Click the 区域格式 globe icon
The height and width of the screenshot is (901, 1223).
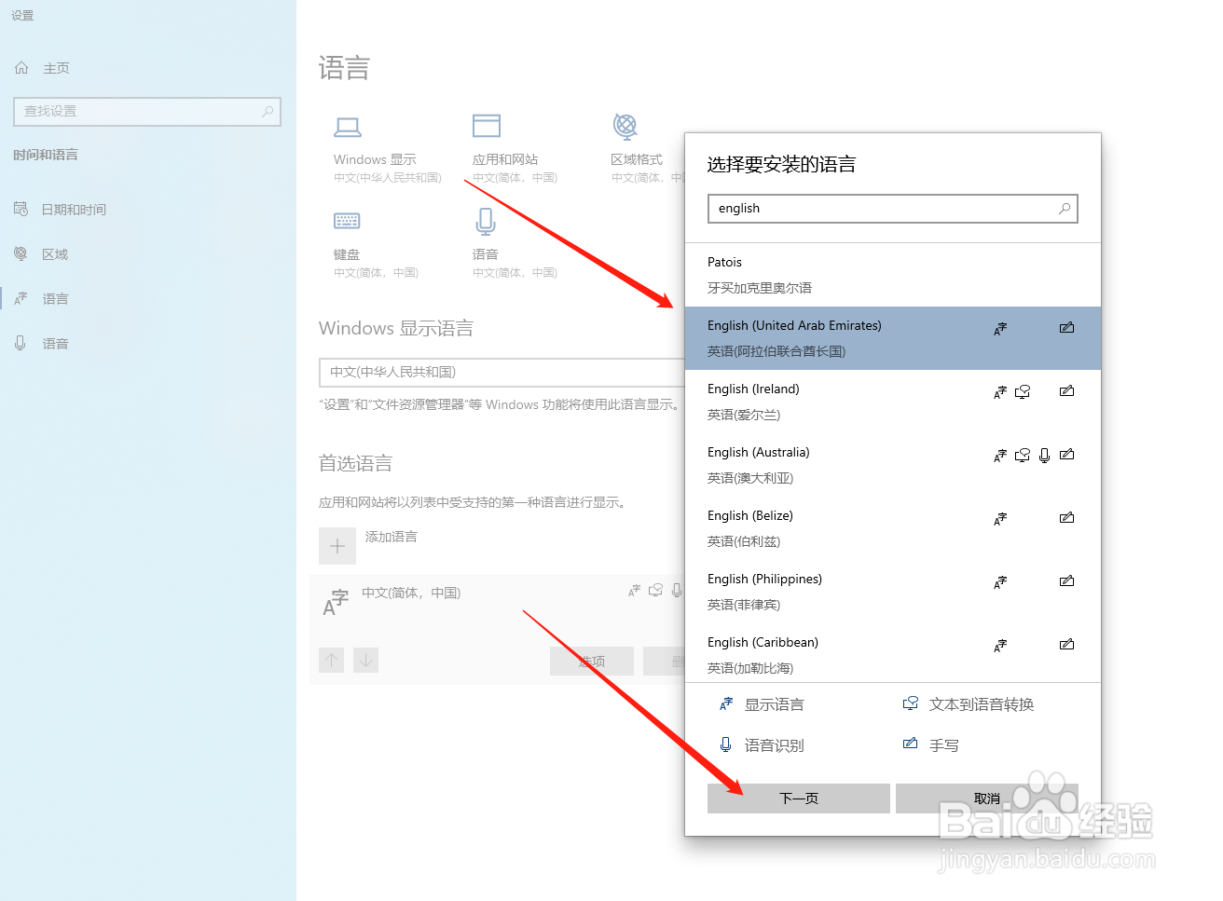coord(625,126)
